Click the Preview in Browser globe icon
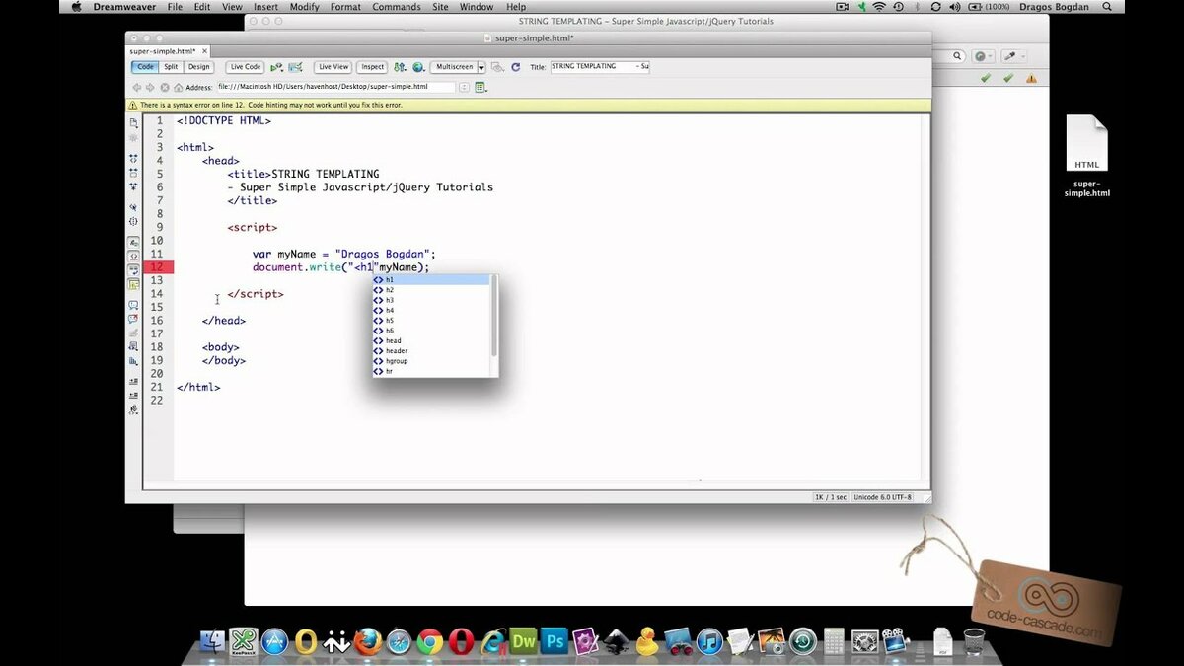 click(x=418, y=67)
